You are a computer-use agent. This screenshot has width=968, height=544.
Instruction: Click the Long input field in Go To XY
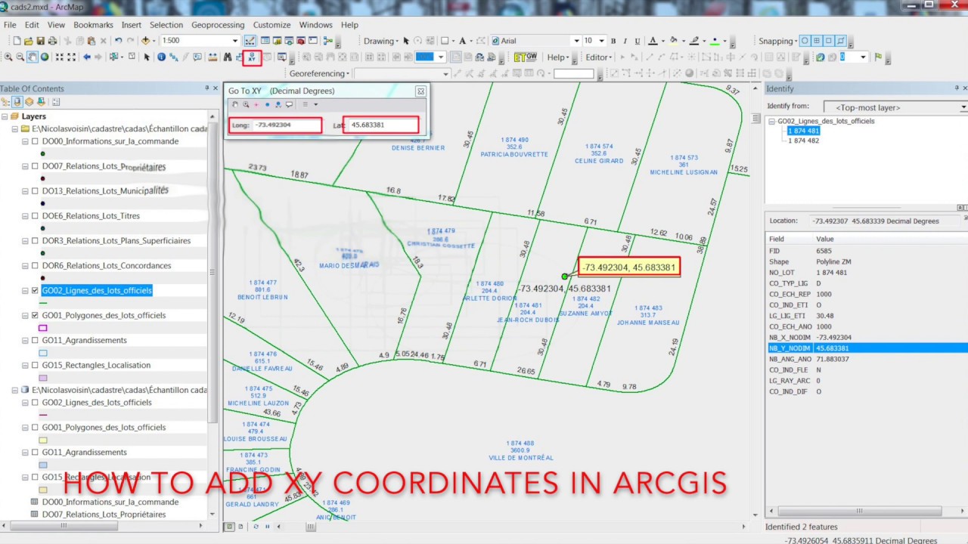click(286, 125)
